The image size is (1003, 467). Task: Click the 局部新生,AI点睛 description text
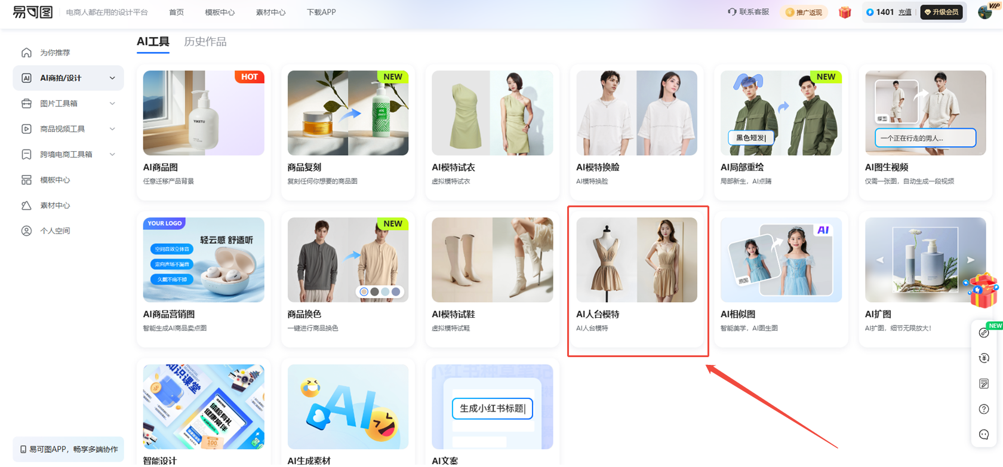click(746, 181)
